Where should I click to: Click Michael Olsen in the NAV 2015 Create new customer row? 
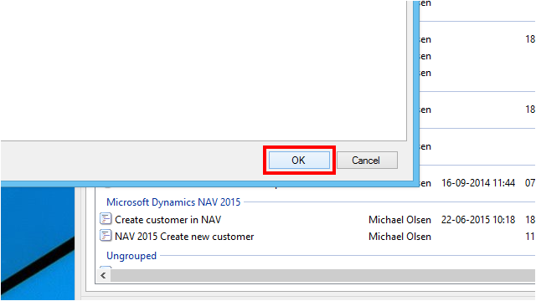click(399, 237)
